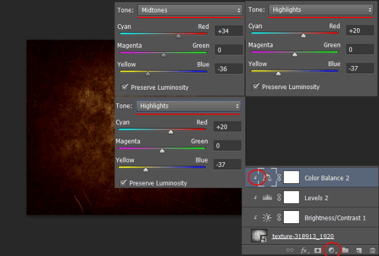Click the sun icon of Brightness/Contrast 1
Image resolution: width=379 pixels, height=256 pixels.
(267, 217)
